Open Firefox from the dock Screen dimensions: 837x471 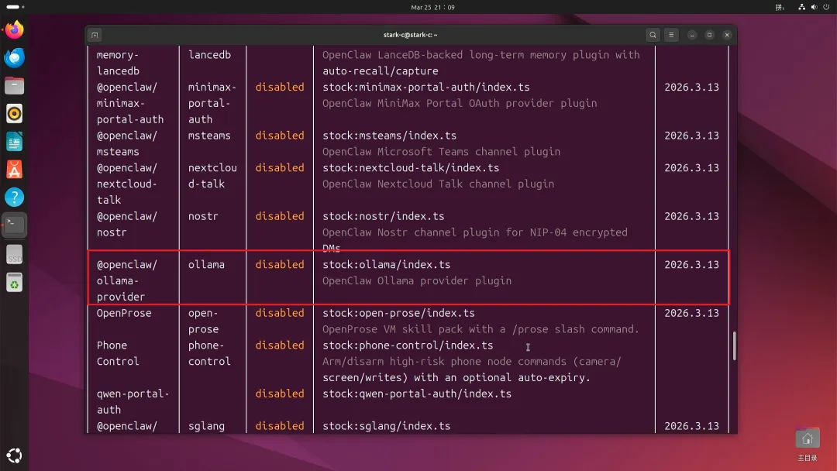pos(15,30)
